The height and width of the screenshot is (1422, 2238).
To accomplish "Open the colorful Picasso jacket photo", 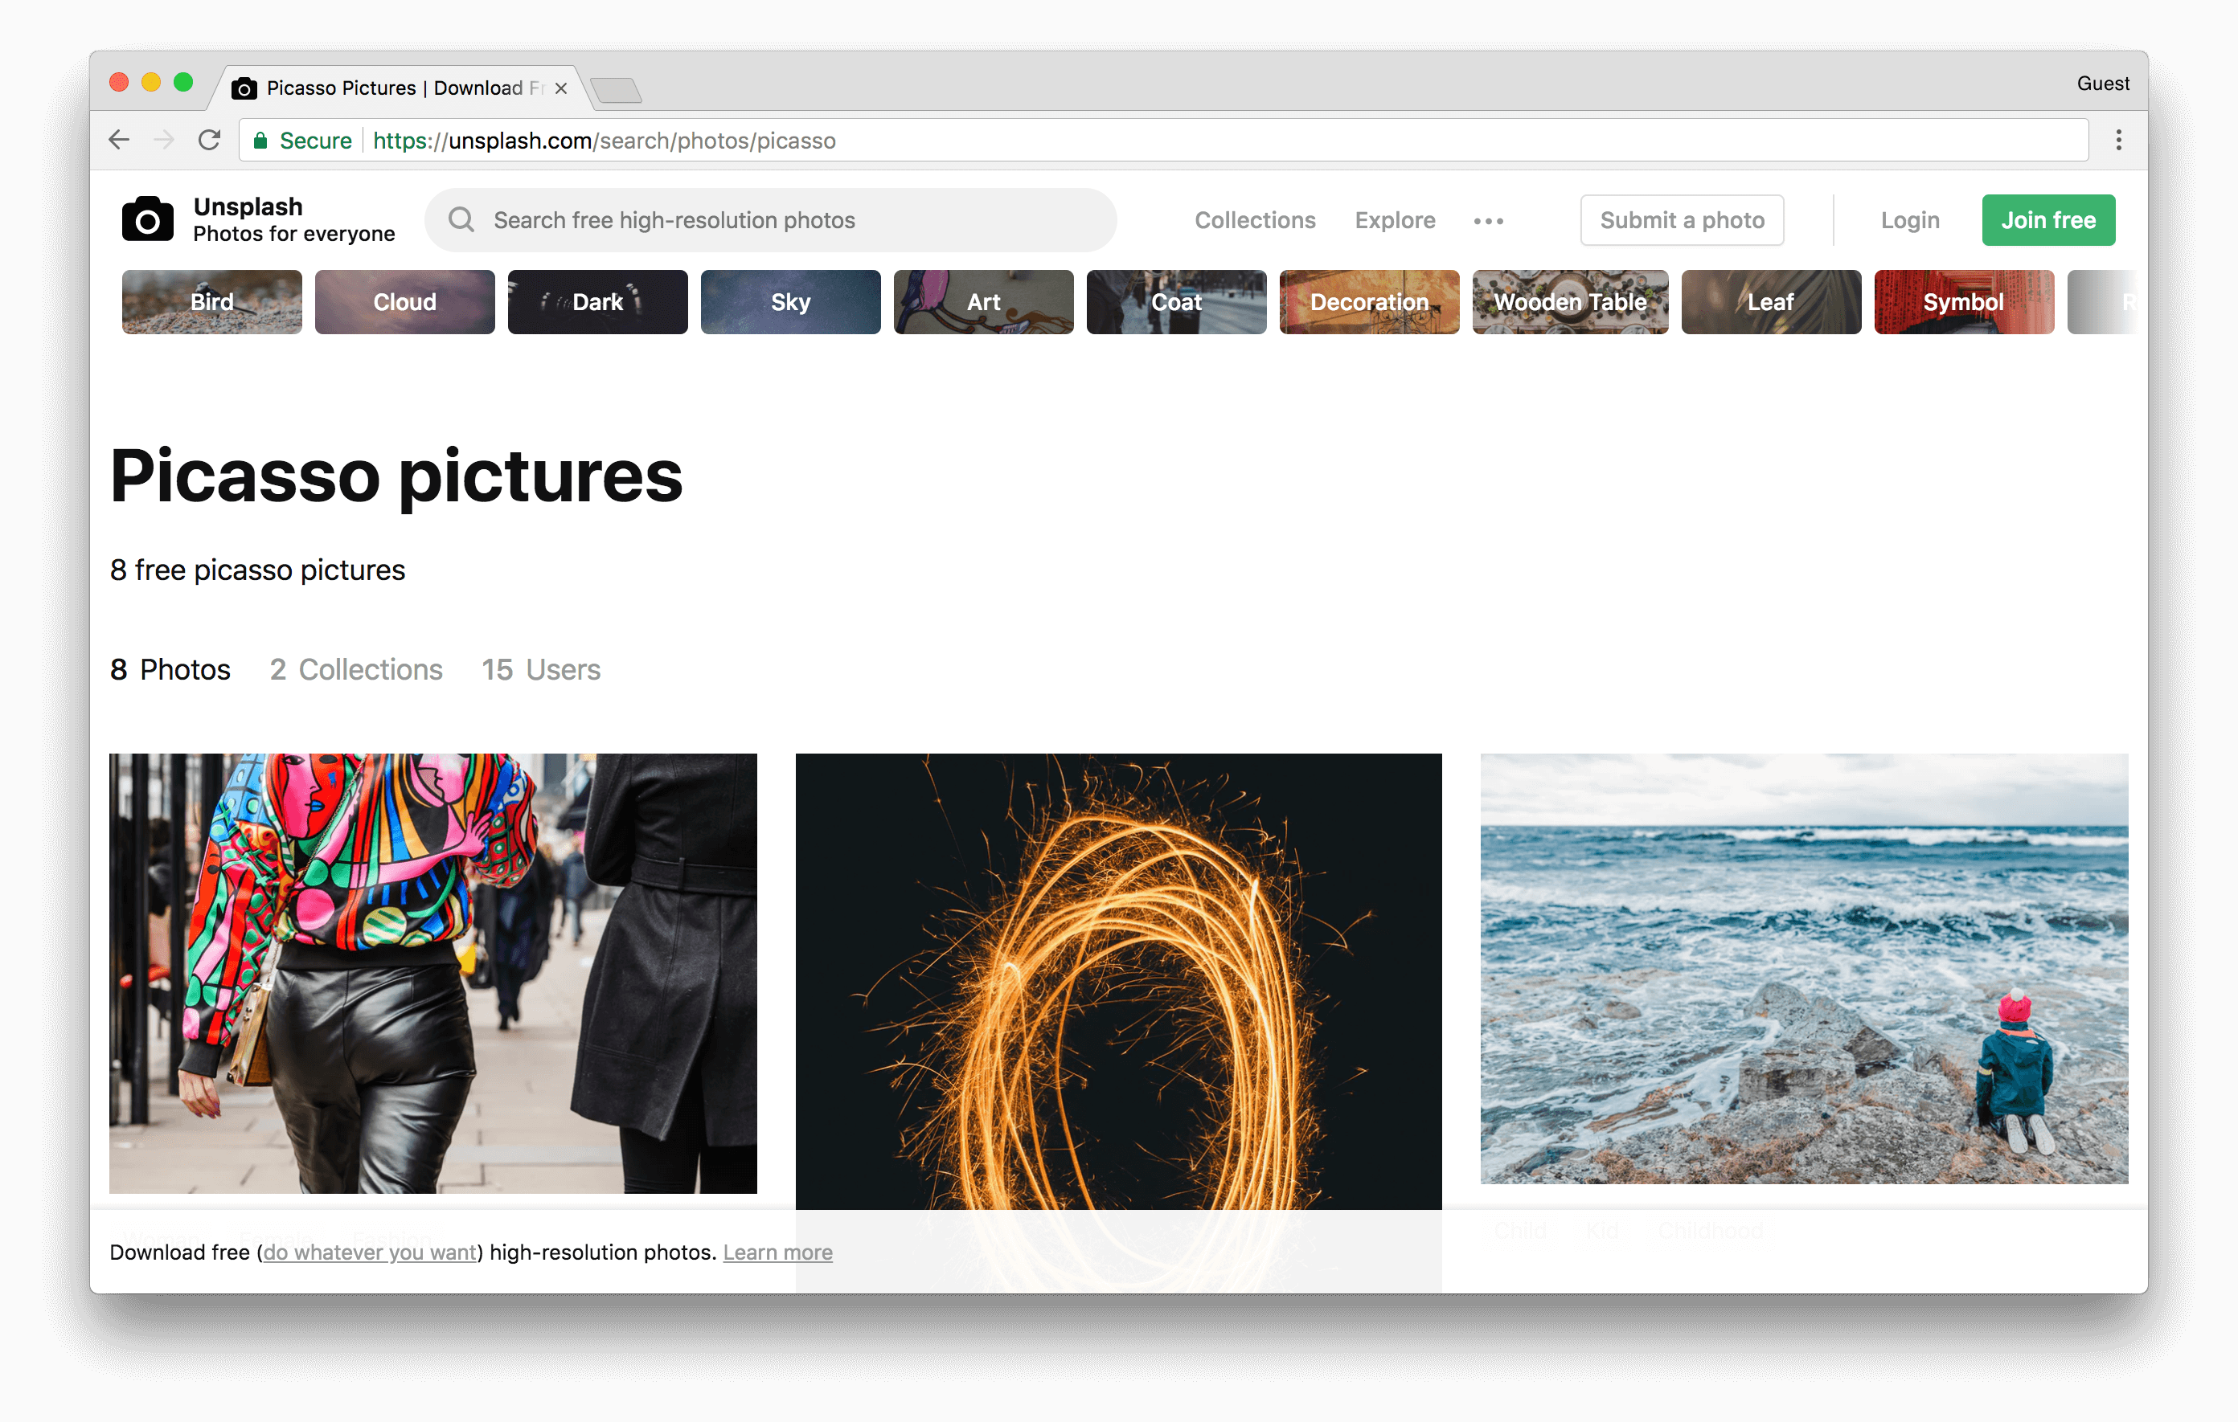I will tap(433, 972).
